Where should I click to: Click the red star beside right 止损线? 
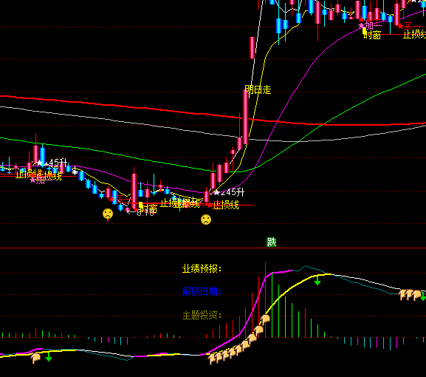210,205
